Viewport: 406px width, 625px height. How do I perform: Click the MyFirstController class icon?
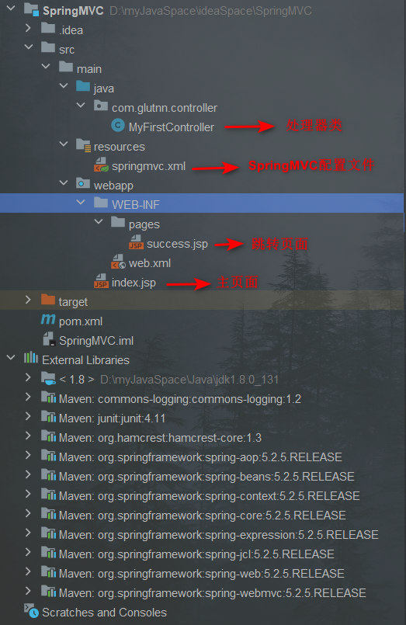coord(117,126)
